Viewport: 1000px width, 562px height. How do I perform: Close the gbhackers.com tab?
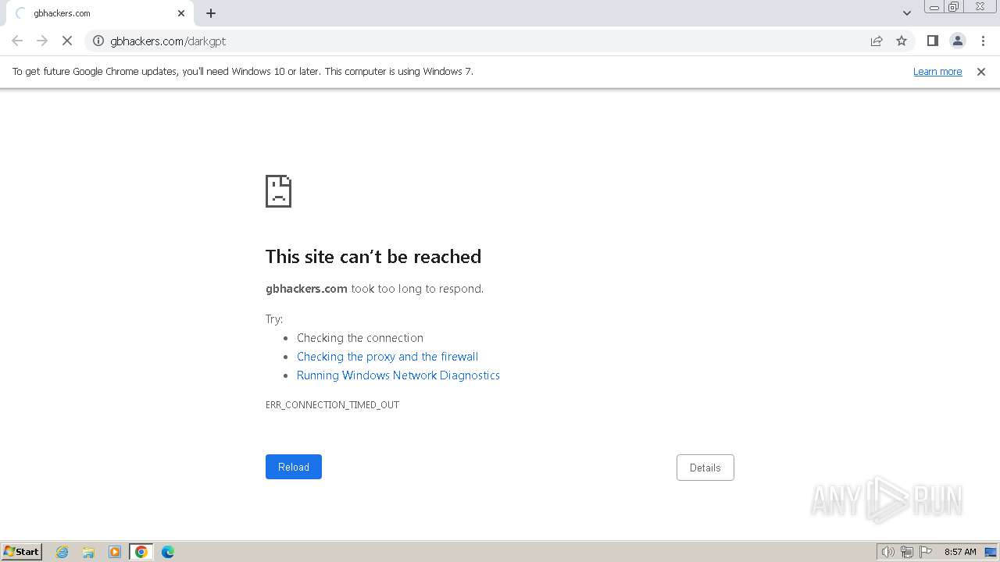pyautogui.click(x=181, y=13)
